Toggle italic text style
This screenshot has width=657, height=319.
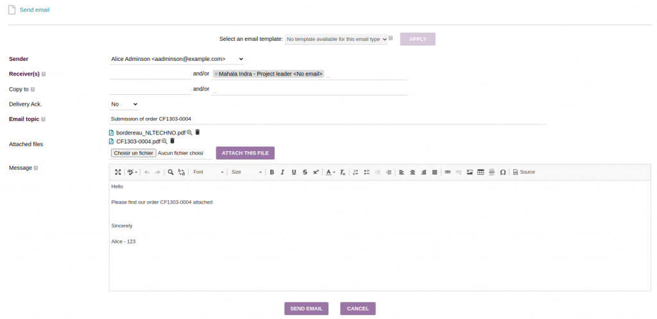click(x=283, y=172)
